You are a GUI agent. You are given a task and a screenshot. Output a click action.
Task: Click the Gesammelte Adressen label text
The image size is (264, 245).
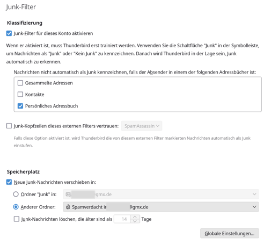pos(49,83)
